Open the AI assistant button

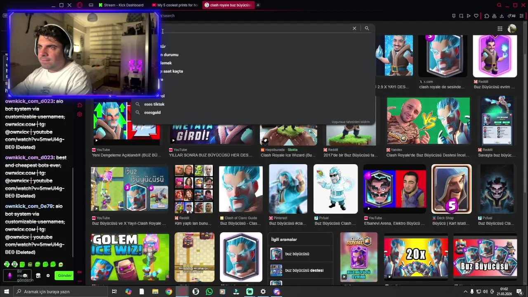(512, 16)
